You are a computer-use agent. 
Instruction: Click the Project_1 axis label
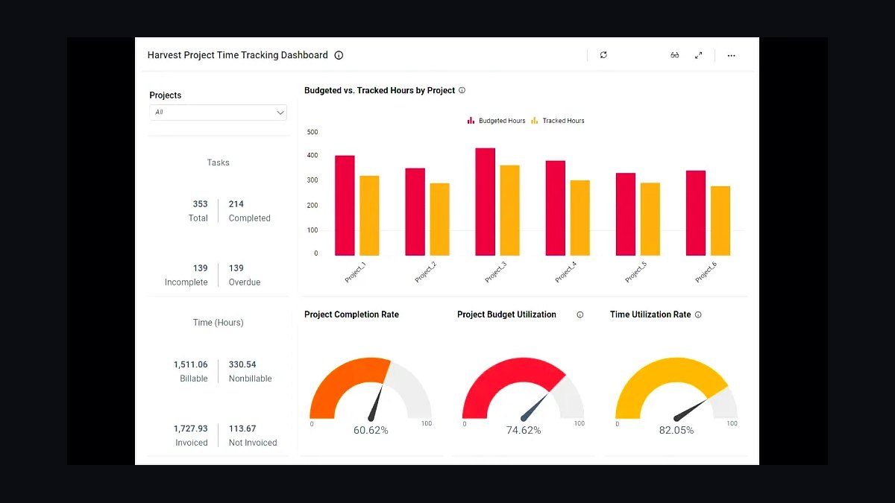[x=355, y=272]
